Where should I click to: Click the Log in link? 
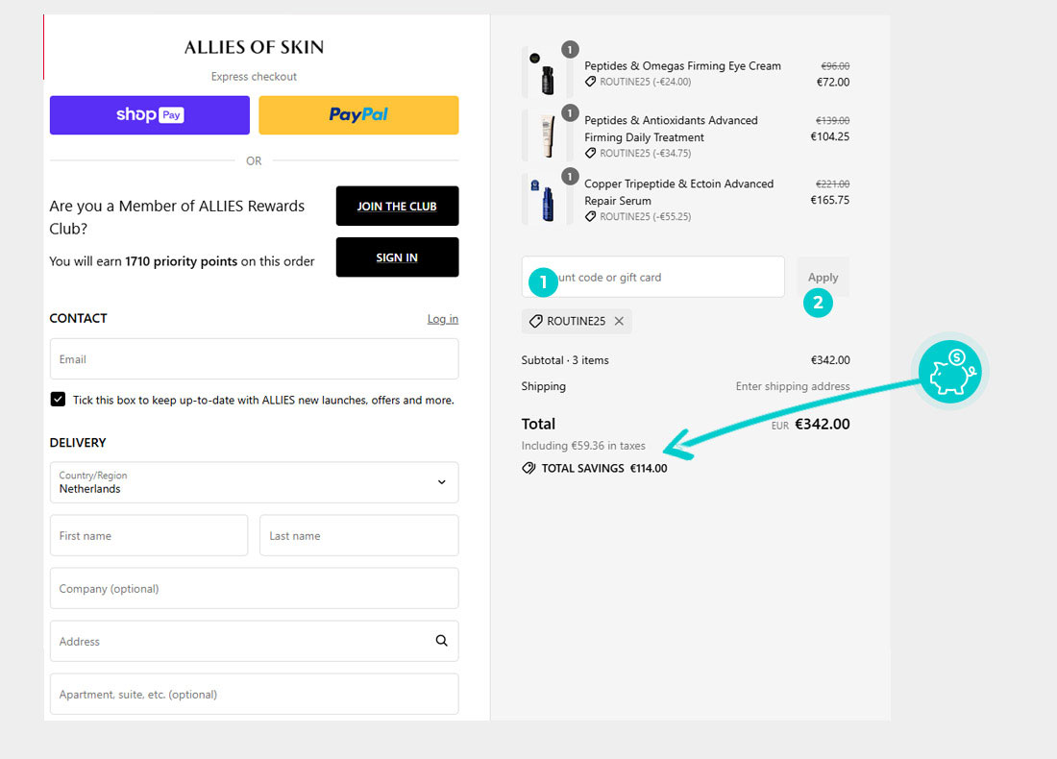coord(442,319)
